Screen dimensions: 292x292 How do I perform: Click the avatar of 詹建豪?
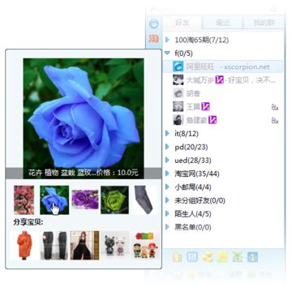(178, 120)
